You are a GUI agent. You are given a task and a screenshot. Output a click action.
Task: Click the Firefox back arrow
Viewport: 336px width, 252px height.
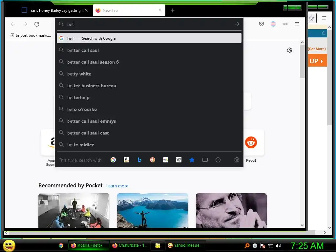tap(13, 24)
